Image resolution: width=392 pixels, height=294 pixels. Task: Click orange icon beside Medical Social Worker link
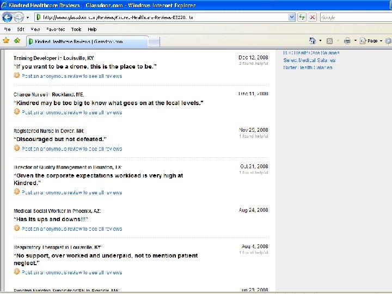pyautogui.click(x=17, y=228)
